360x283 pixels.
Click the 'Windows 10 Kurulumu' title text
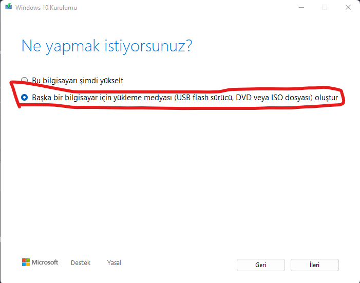click(x=46, y=8)
